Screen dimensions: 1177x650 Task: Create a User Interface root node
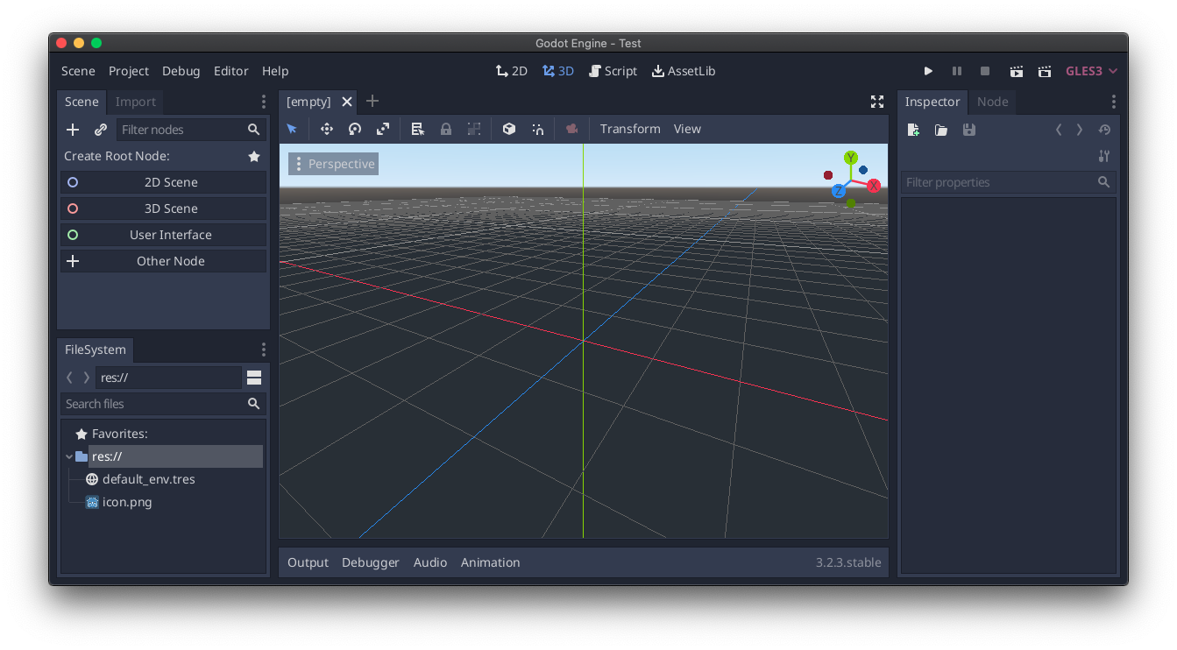click(163, 235)
